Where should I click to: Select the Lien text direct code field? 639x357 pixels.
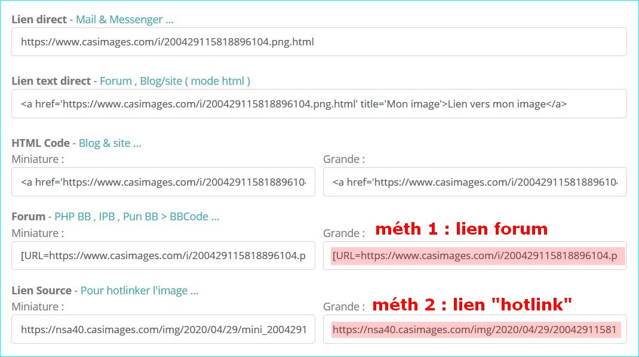pos(319,104)
